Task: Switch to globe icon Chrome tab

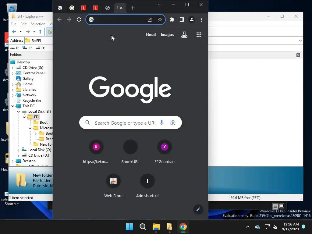Action: tap(108, 8)
